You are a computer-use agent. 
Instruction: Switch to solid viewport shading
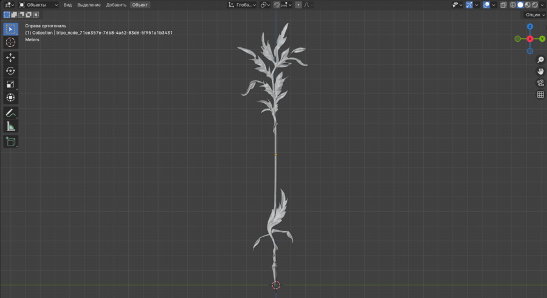point(520,5)
